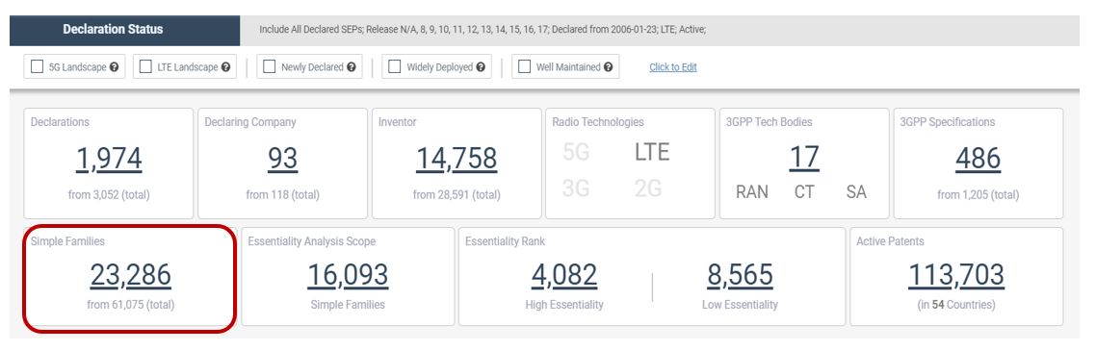Check the LTE Landscape checkbox

(x=145, y=67)
